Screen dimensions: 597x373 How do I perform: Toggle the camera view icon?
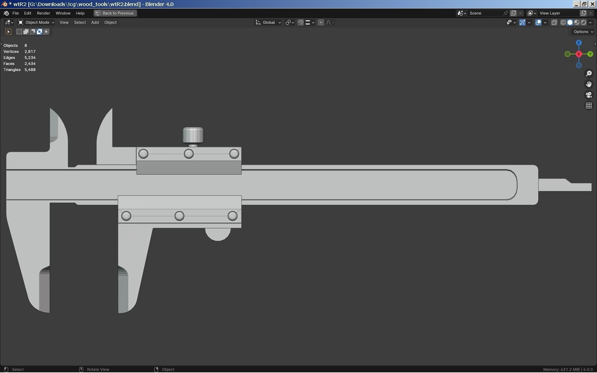[x=589, y=95]
